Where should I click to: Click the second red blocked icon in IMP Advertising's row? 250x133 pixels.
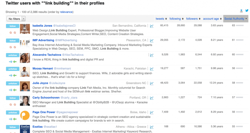click(x=15, y=47)
